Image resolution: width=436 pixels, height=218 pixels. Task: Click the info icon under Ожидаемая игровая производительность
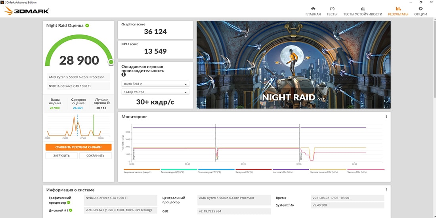click(x=124, y=75)
